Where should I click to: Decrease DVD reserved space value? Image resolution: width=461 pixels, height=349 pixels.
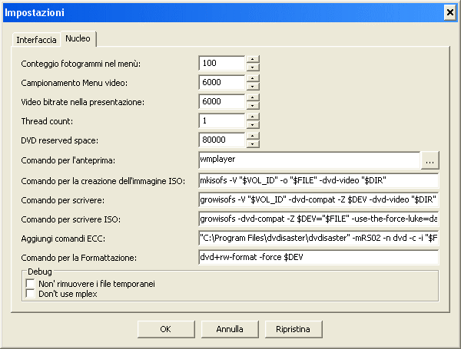[252, 143]
